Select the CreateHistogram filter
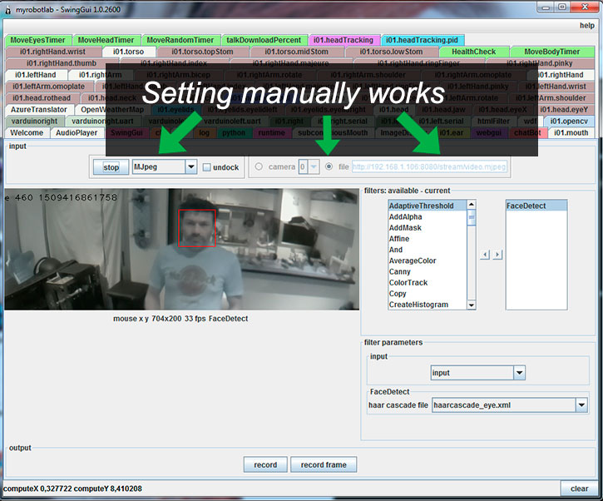This screenshot has height=501, width=603. point(428,305)
